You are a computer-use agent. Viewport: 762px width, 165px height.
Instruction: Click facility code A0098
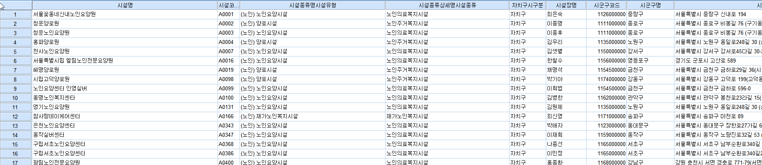pyautogui.click(x=228, y=79)
